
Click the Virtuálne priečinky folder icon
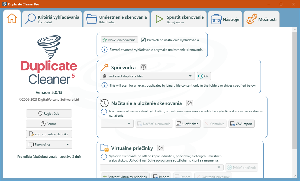(x=104, y=148)
